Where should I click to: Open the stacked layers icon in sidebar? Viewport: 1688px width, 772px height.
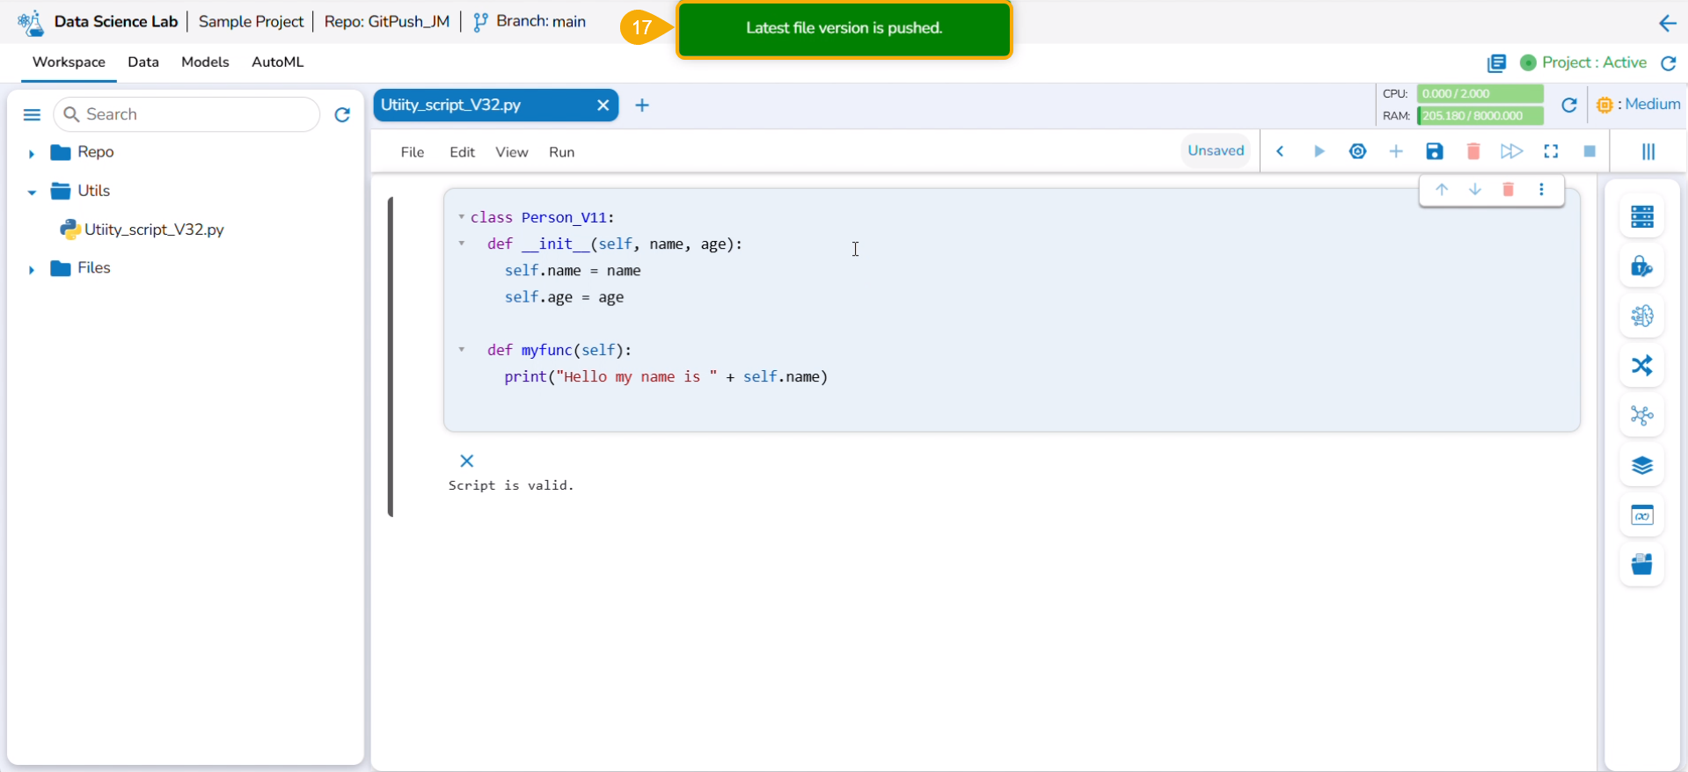(x=1641, y=465)
